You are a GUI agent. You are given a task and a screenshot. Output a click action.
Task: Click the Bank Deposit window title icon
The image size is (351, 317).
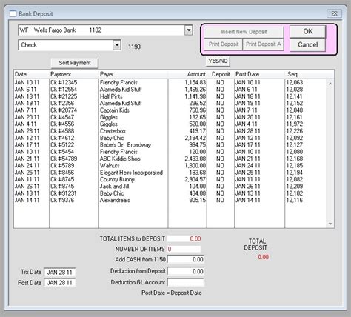click(13, 14)
